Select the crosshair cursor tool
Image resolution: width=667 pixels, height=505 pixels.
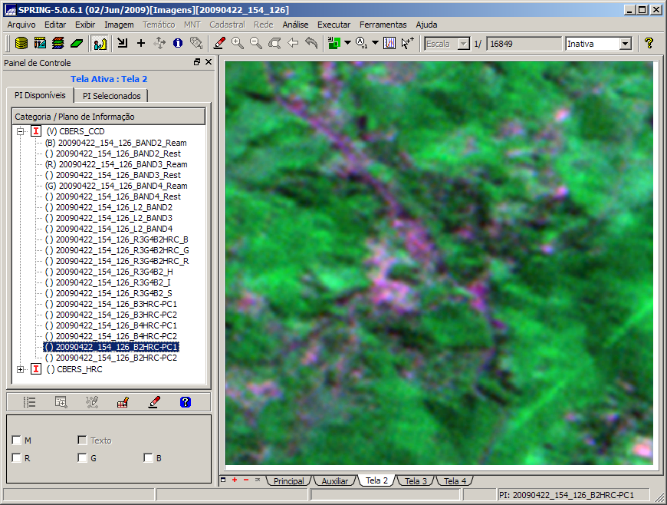click(x=140, y=43)
